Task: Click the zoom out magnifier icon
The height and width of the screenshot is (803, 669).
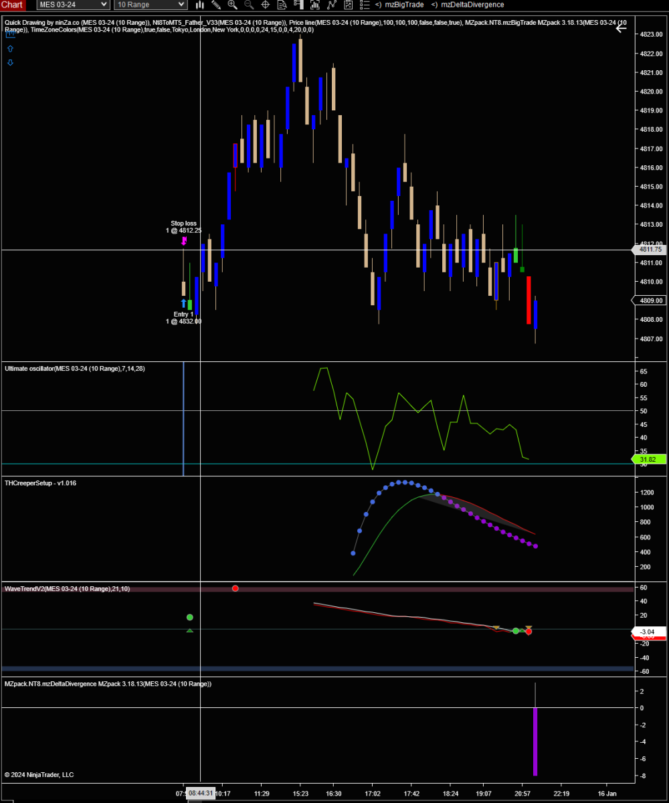Action: coord(249,5)
